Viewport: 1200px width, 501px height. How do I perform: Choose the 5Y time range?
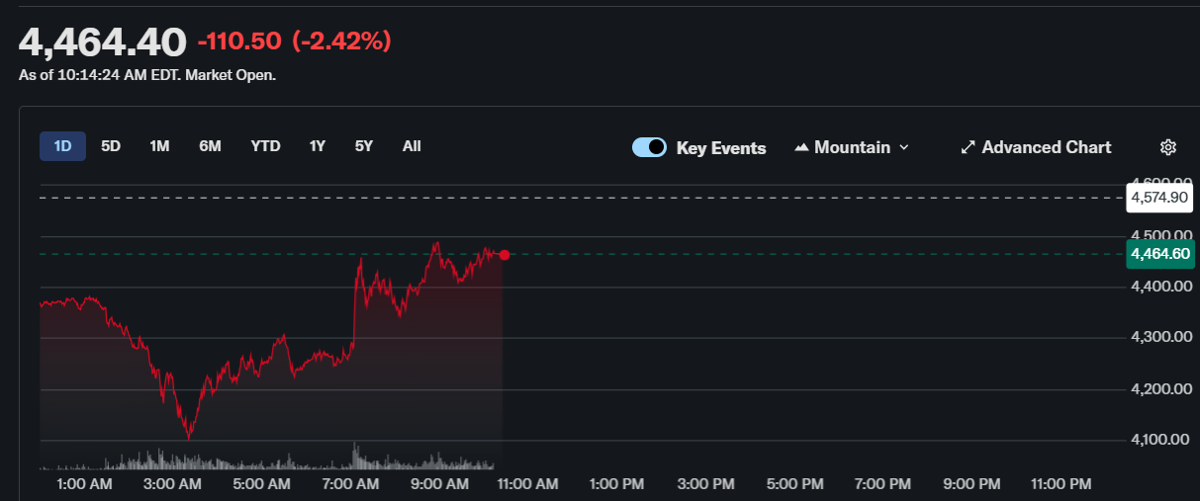point(364,146)
